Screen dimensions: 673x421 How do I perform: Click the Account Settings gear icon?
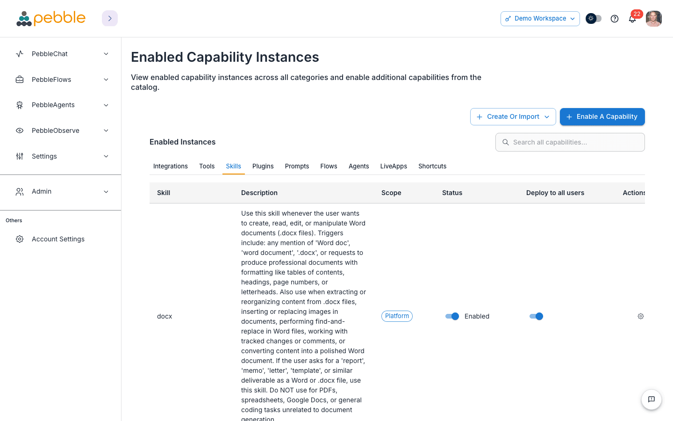point(20,239)
